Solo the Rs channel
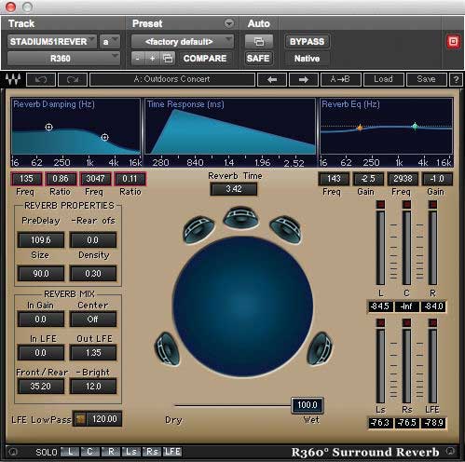The image size is (465, 462). 152,452
